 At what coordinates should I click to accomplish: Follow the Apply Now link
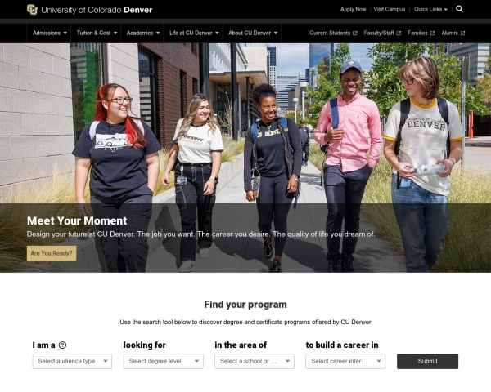click(353, 9)
